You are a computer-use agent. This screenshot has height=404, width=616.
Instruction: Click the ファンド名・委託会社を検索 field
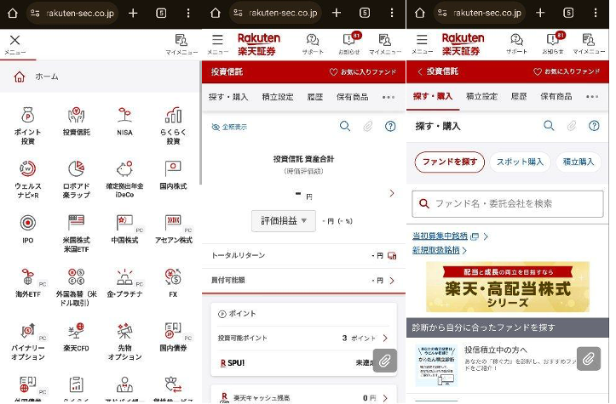coord(508,203)
